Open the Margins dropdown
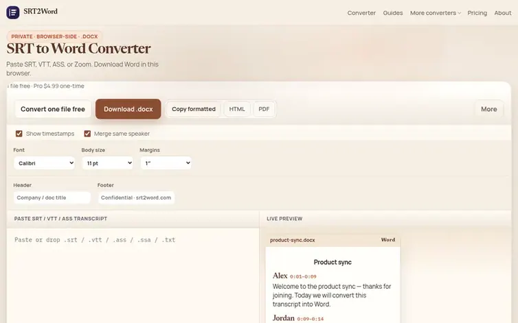The height and width of the screenshot is (323, 518). click(x=166, y=163)
